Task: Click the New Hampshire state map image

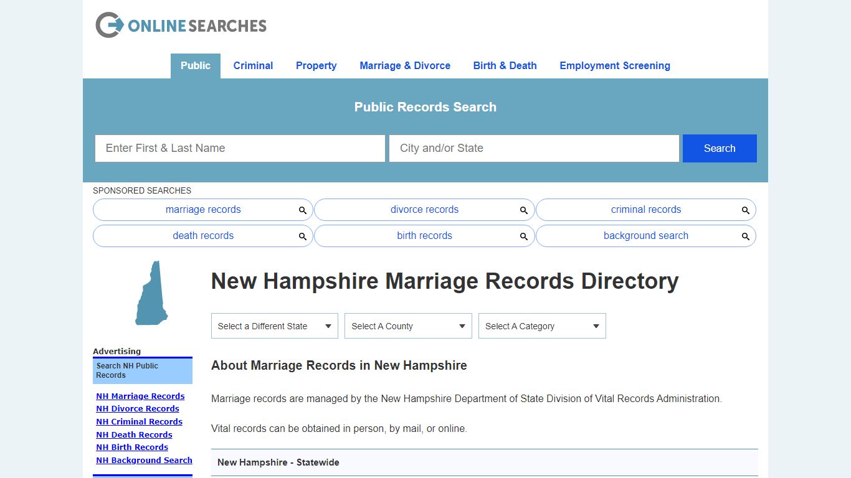Action: [x=151, y=293]
